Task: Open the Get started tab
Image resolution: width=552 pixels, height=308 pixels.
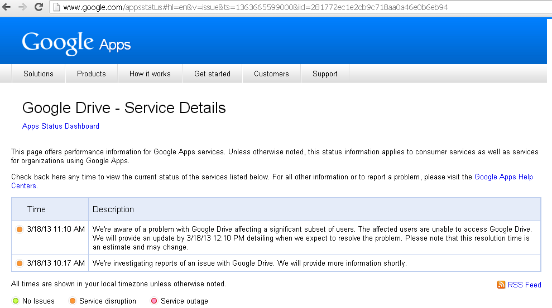Action: pyautogui.click(x=212, y=74)
